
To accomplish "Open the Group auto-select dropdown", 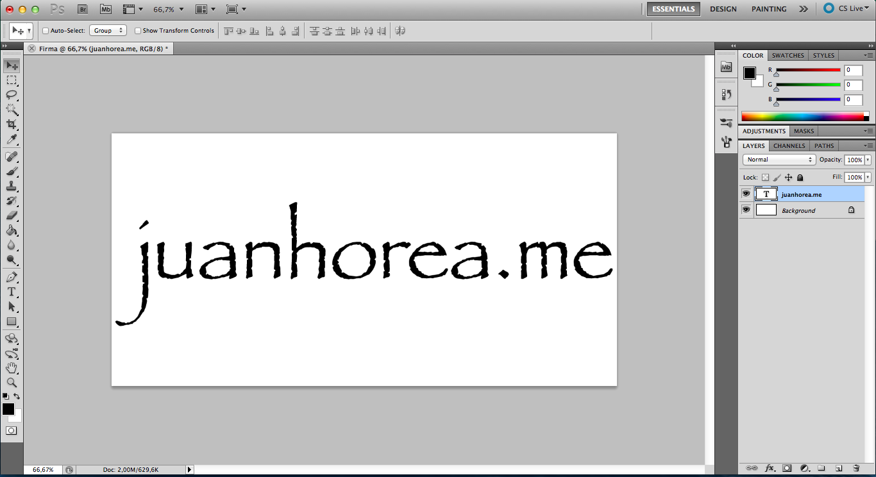I will point(107,31).
